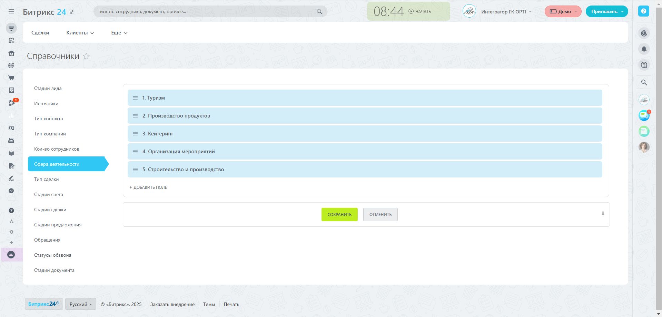Click drag handle of Строительство и производство row
This screenshot has width=662, height=317.
coord(135,170)
